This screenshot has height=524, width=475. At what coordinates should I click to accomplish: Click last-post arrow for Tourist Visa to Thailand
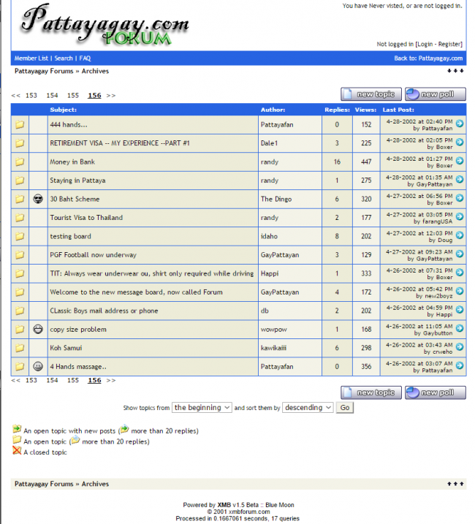pos(460,216)
